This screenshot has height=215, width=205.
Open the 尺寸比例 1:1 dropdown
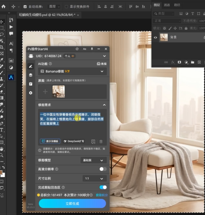pos(95,179)
